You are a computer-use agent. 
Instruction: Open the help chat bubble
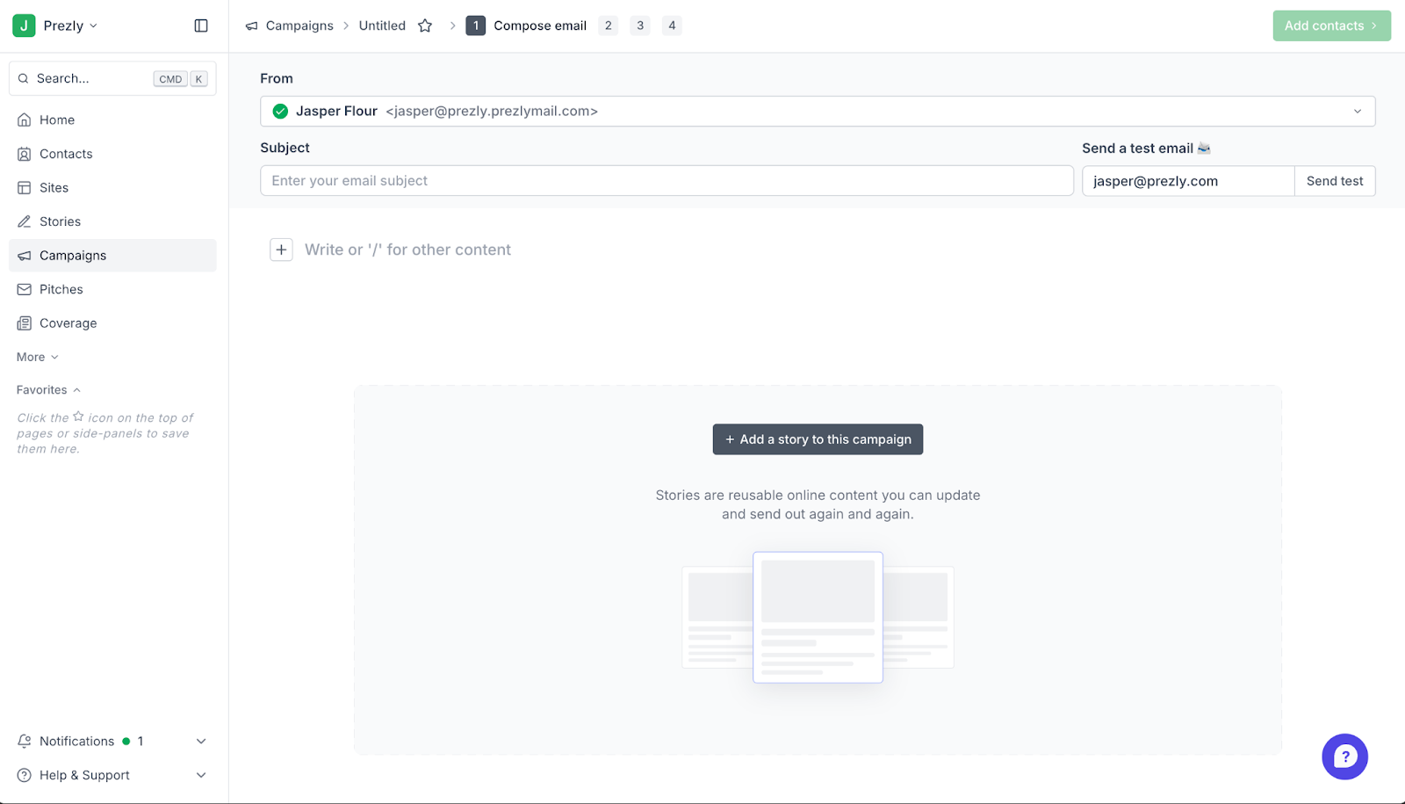1344,757
